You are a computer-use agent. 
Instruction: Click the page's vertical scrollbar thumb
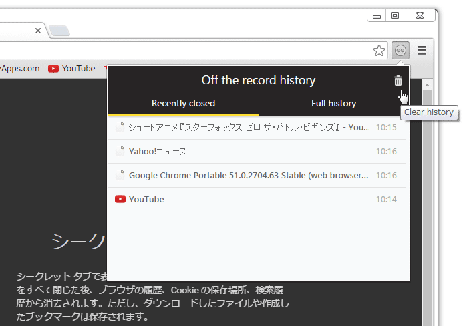[x=427, y=208]
